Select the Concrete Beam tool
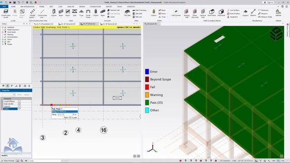This screenshot has height=163, width=290. point(103,13)
